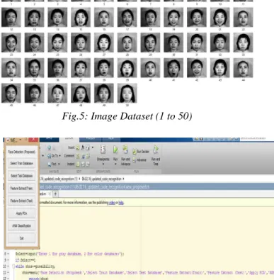The width and height of the screenshot is (274, 280).
Task: Select face image thumbnail number 39
Action: [127, 68]
